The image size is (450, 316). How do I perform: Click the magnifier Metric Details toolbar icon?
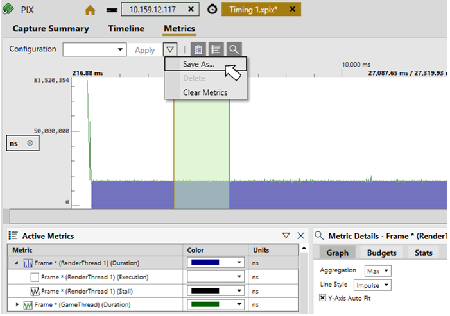point(234,49)
